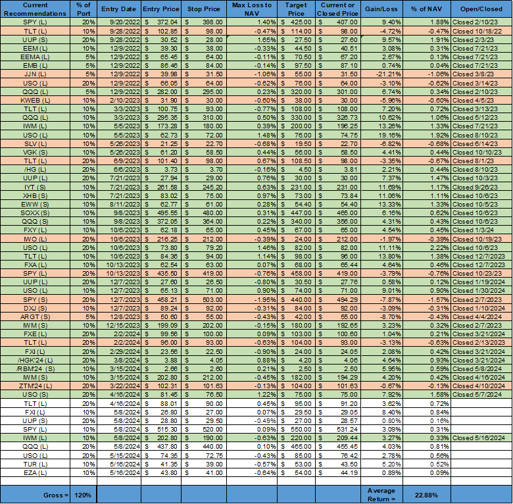The height and width of the screenshot is (504, 513).
Task: Click the '245.20' stop price cell
Action: pos(203,188)
